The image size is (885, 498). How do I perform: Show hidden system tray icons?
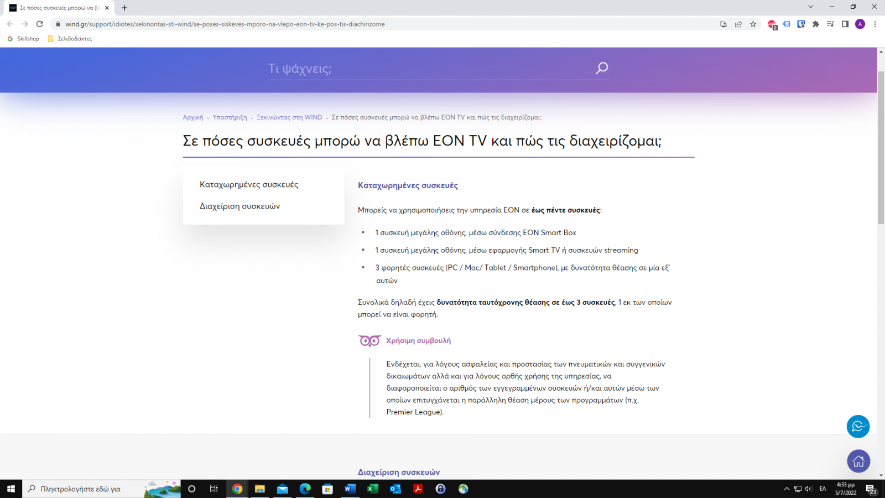787,489
